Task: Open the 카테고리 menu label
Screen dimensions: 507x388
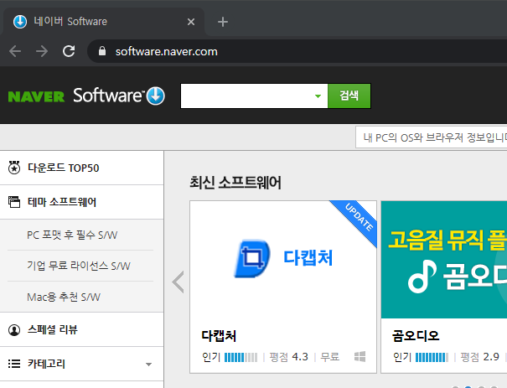Action: 46,364
